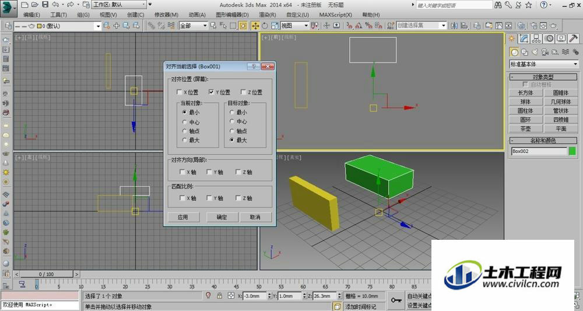Open the named selection sets dropdown
The image size is (583, 311).
click(x=422, y=26)
